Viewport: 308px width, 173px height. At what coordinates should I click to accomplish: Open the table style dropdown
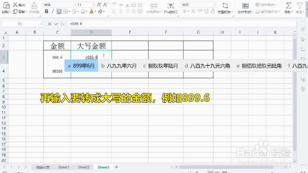click(266, 5)
